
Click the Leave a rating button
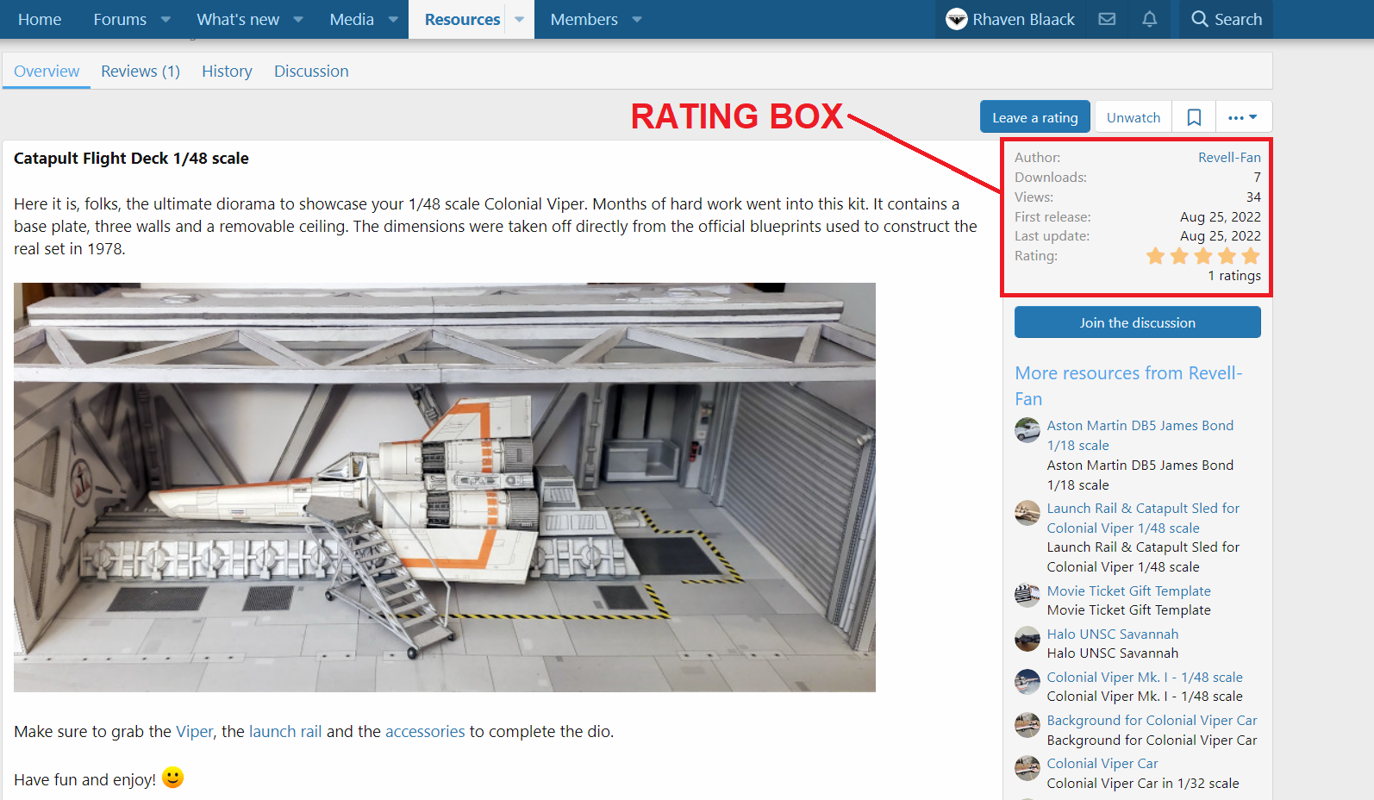point(1034,117)
